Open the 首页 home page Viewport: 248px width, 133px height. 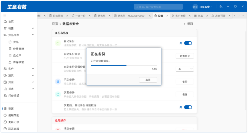click(11, 22)
